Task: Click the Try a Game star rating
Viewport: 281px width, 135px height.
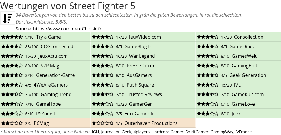Action: [x=12, y=37]
